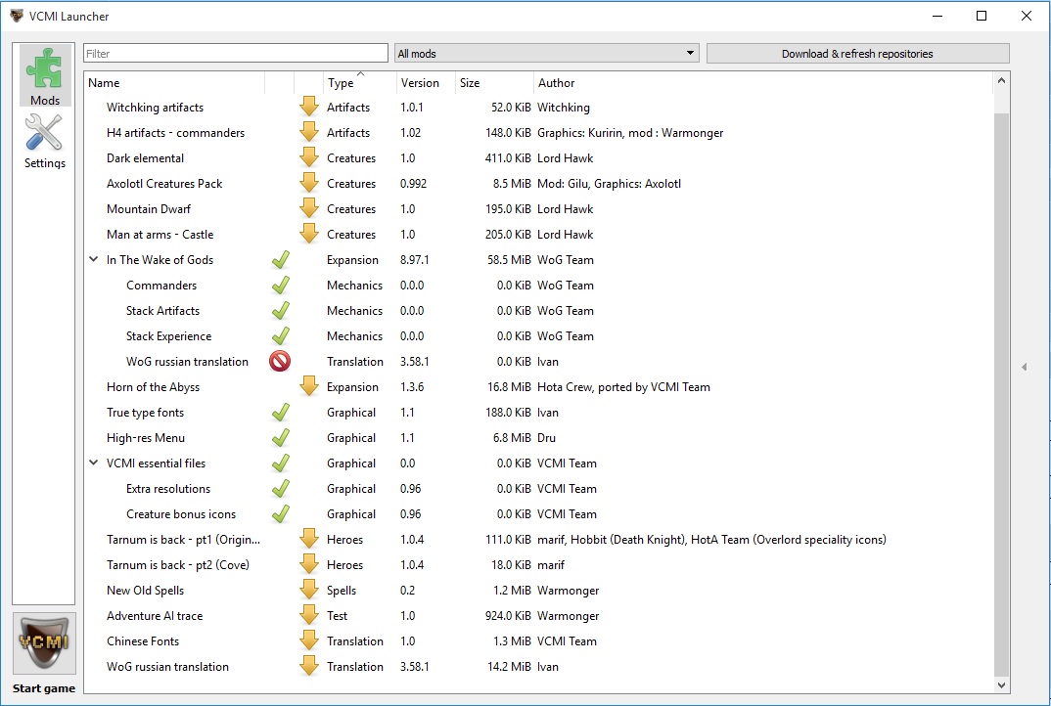Click the Filter text input field
Viewport: 1051px width, 706px height.
[x=236, y=54]
